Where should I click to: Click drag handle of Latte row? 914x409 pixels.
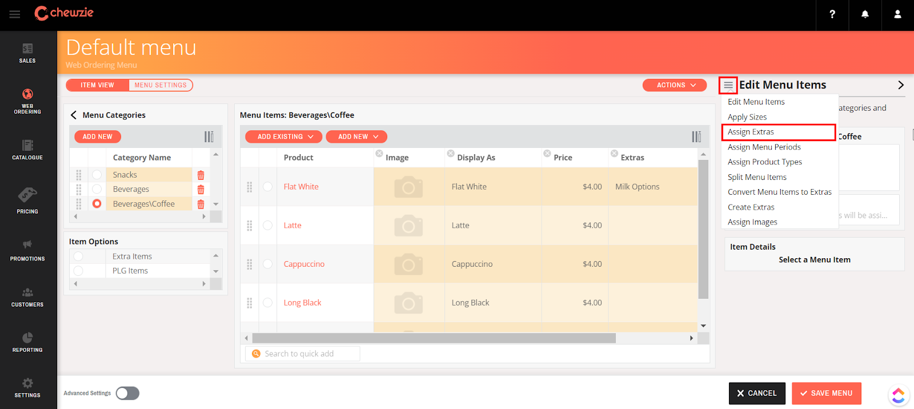pos(250,226)
